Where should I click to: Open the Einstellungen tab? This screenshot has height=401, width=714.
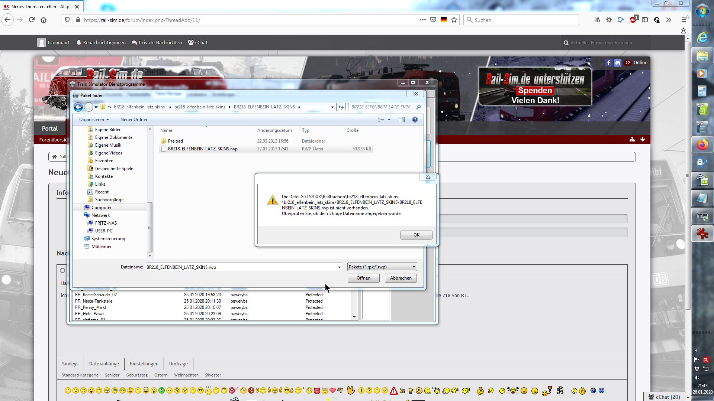(x=144, y=364)
